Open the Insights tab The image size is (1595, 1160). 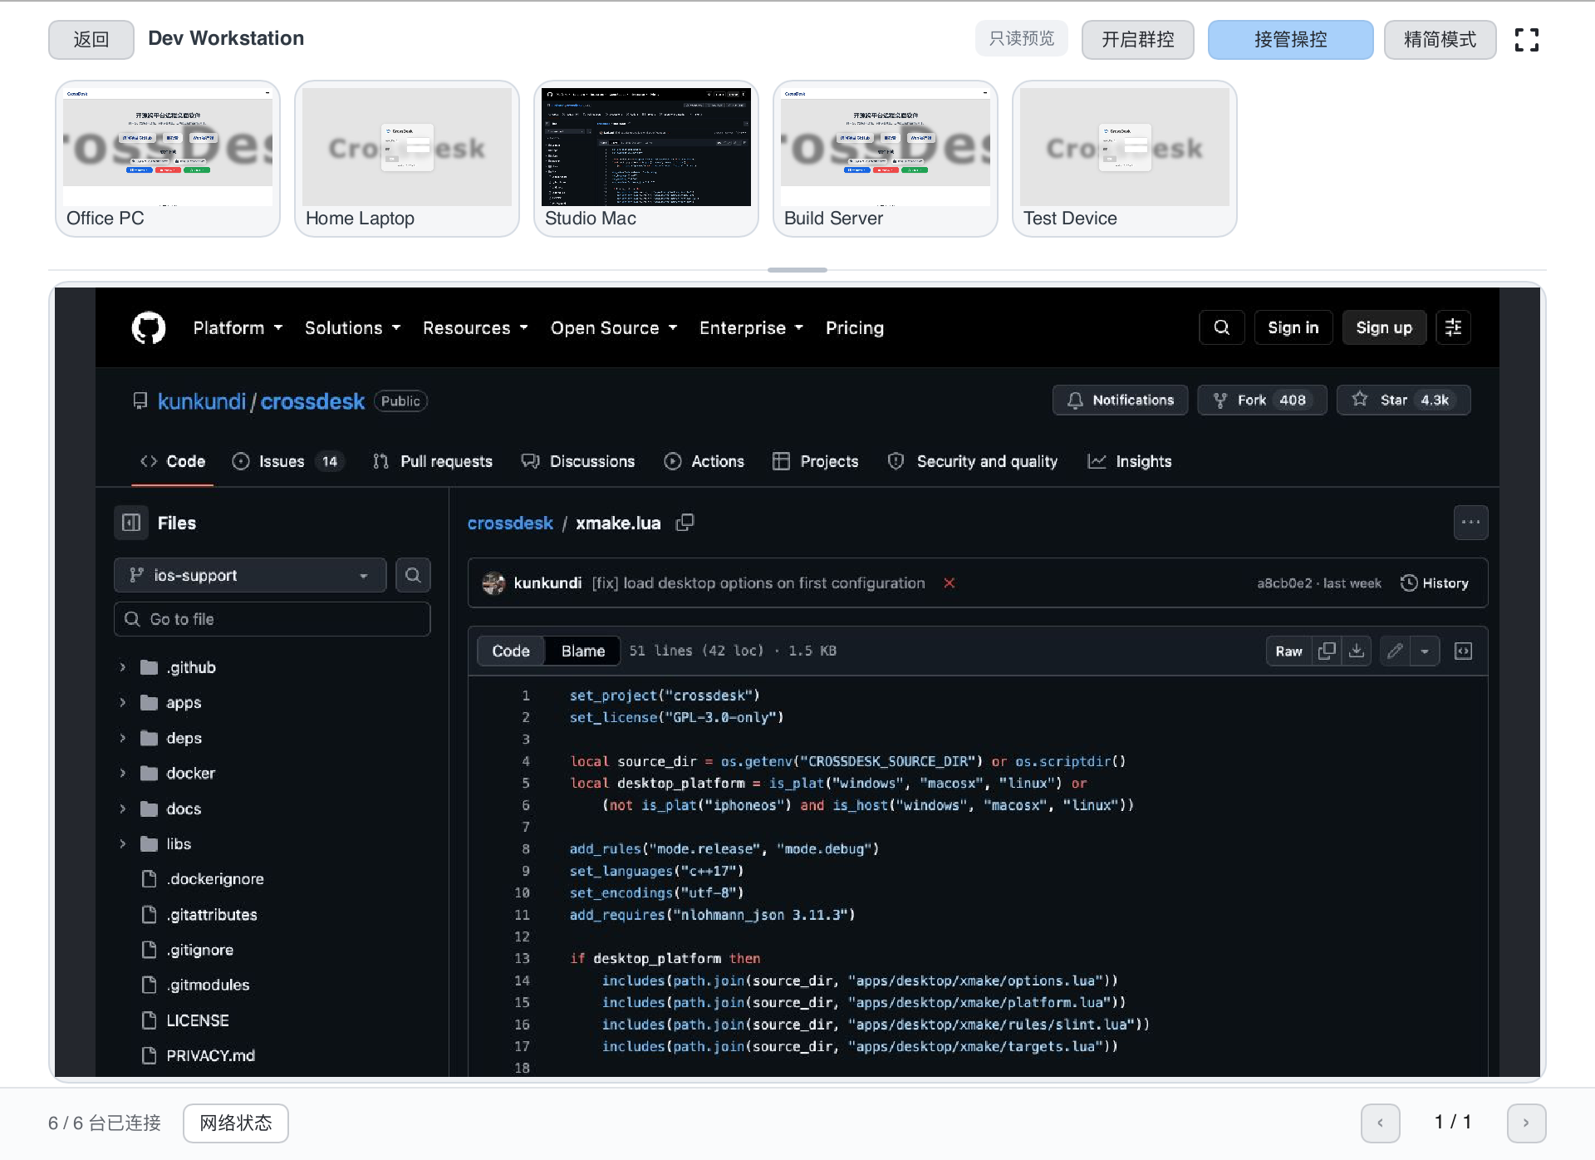click(x=1130, y=461)
